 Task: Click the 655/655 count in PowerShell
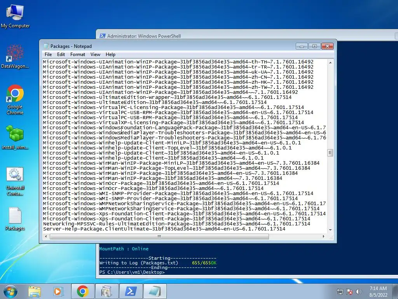coord(201,263)
